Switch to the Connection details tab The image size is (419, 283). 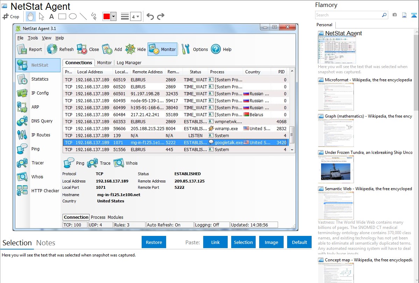tap(76, 217)
